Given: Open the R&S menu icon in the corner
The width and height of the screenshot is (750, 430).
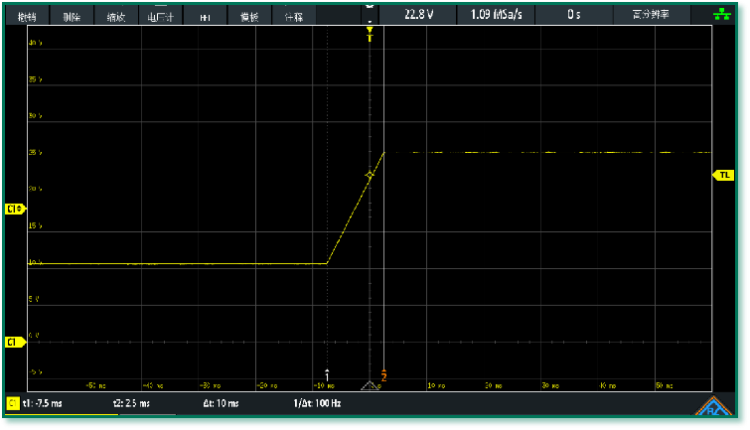Looking at the screenshot, I should 713,406.
